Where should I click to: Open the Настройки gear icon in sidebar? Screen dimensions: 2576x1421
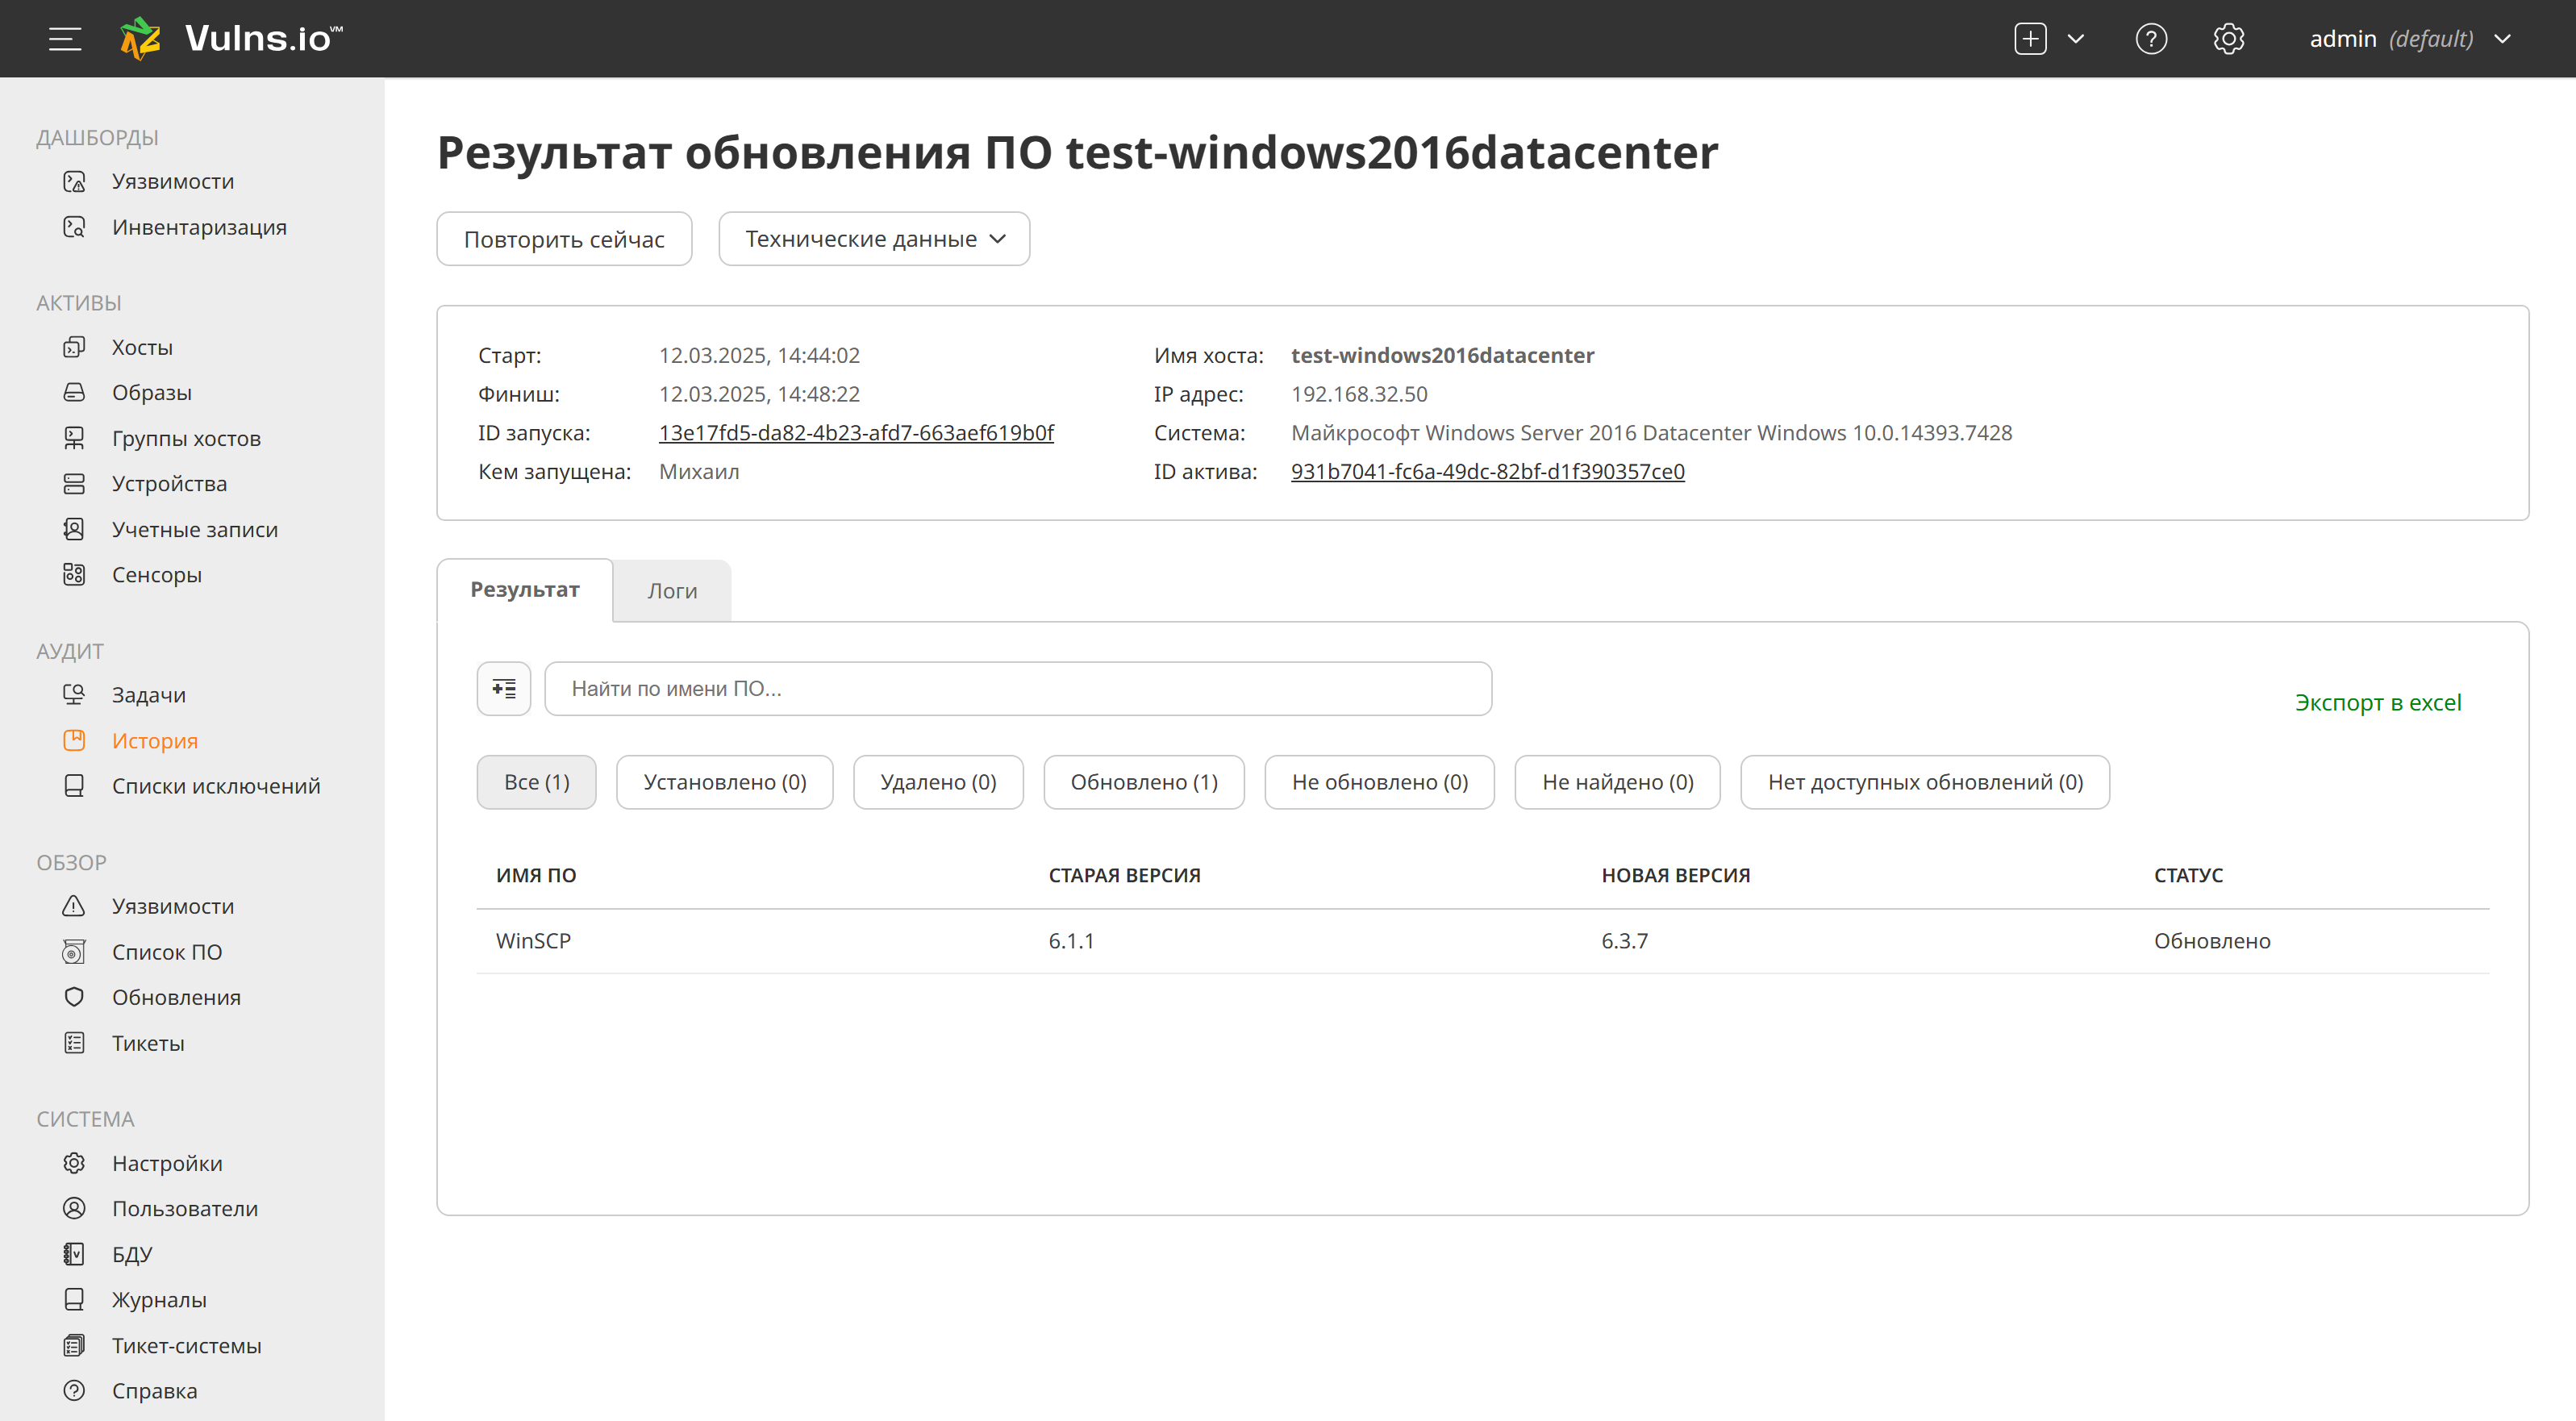[x=74, y=1163]
